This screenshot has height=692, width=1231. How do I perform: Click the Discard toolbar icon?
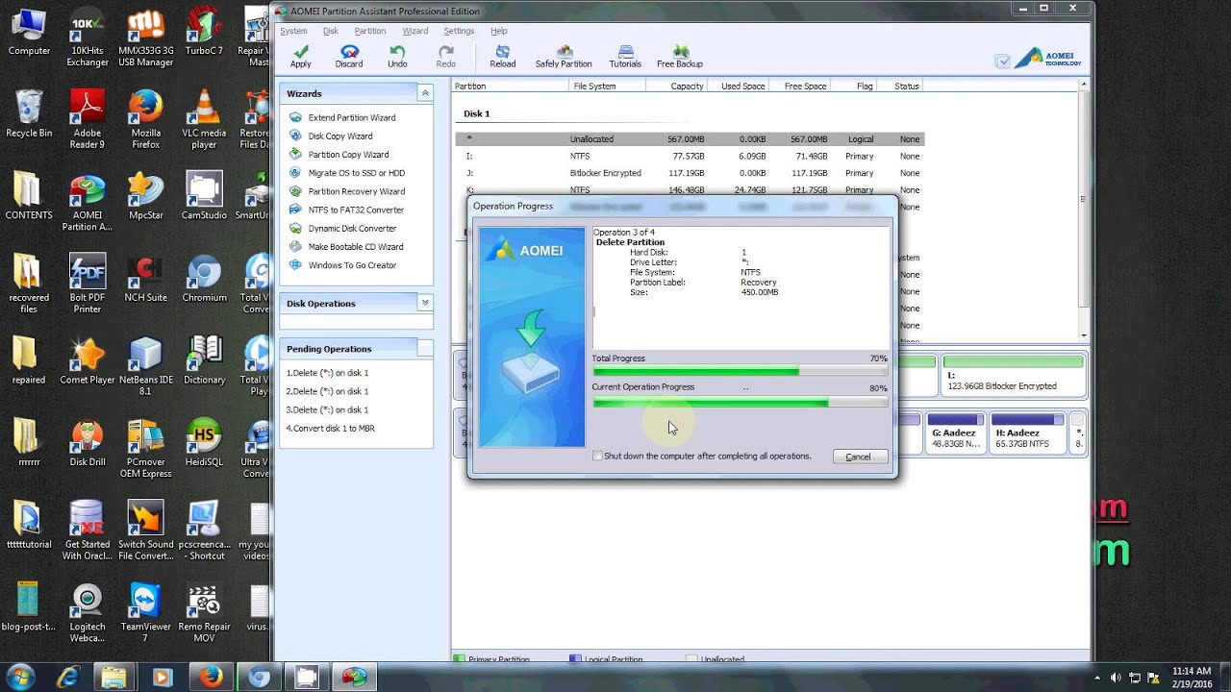(x=349, y=56)
